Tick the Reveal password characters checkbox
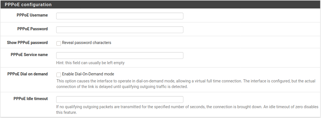 point(59,43)
